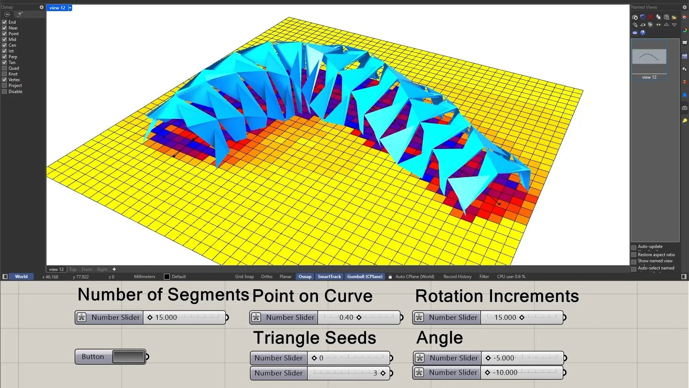Click the color wheel icon in right sidebar
Viewport: 689px width, 388px height.
pyautogui.click(x=684, y=30)
